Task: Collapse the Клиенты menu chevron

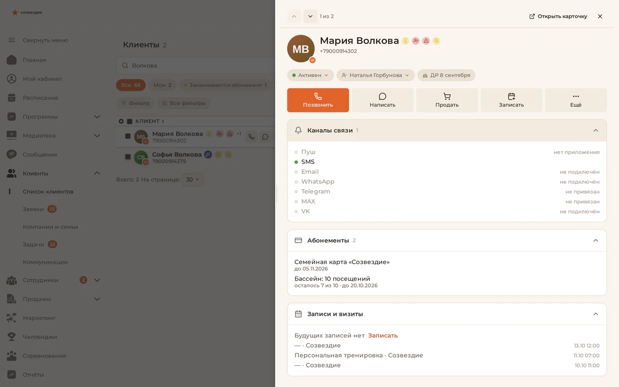Action: click(x=97, y=173)
